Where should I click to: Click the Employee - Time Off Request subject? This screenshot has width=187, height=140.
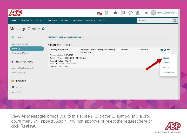tap(98, 51)
